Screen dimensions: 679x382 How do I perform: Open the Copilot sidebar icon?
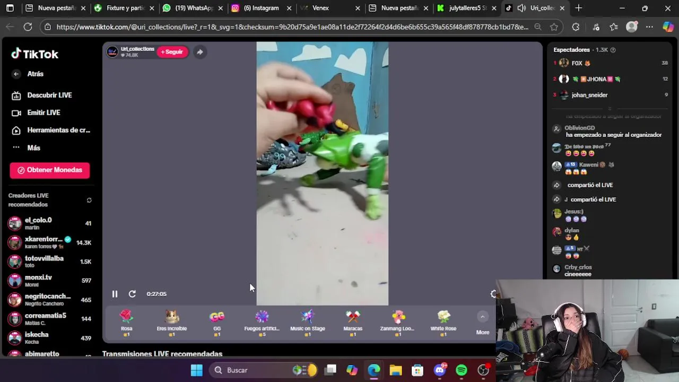668,27
